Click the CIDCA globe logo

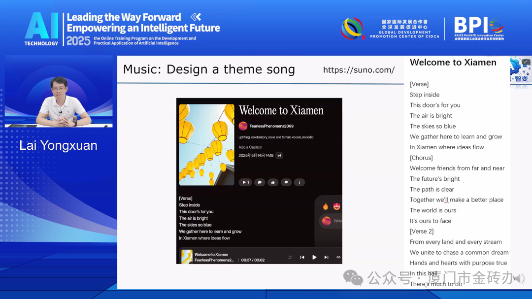pos(352,29)
